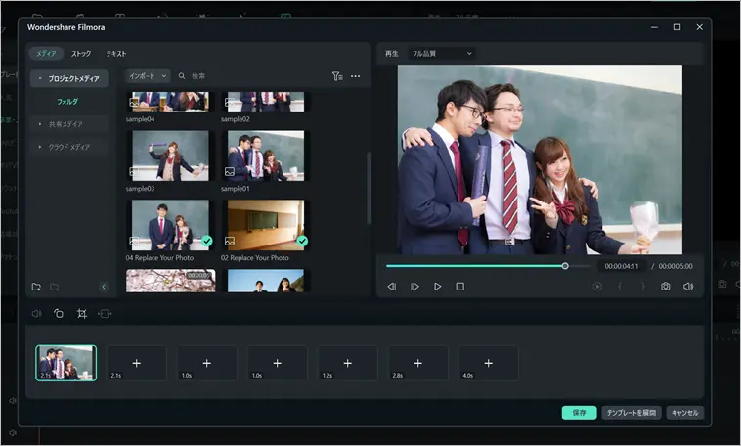Viewport: 741px width, 446px height.
Task: Select the cherry blossom video clip thumbnail
Action: pos(171,281)
